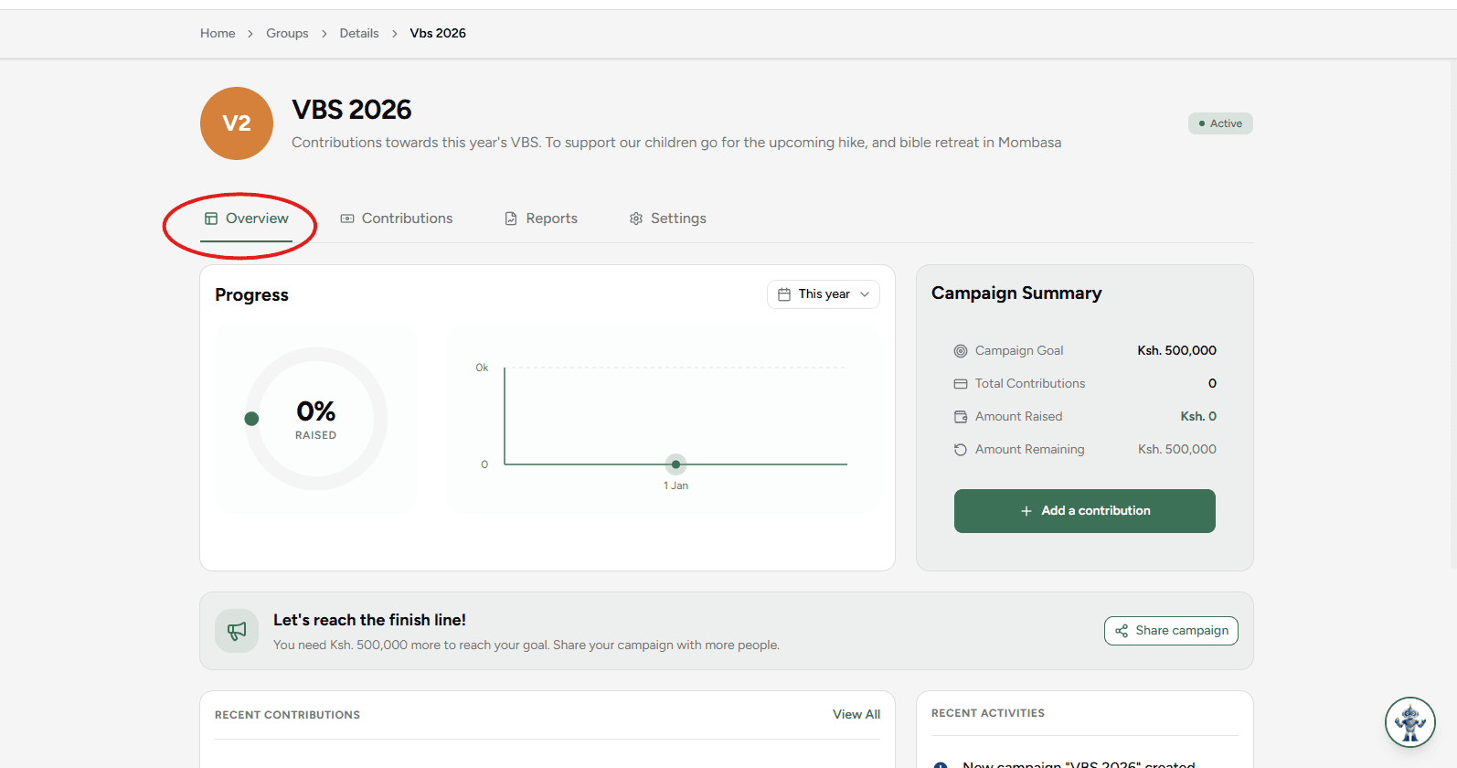Click the Amount Raised wallet icon
The image size is (1457, 768).
click(961, 417)
